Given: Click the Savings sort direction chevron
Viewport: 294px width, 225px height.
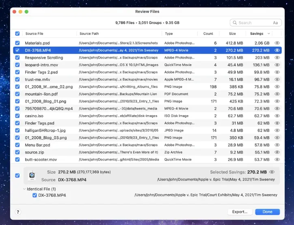Looking at the screenshot, I should click(x=269, y=34).
